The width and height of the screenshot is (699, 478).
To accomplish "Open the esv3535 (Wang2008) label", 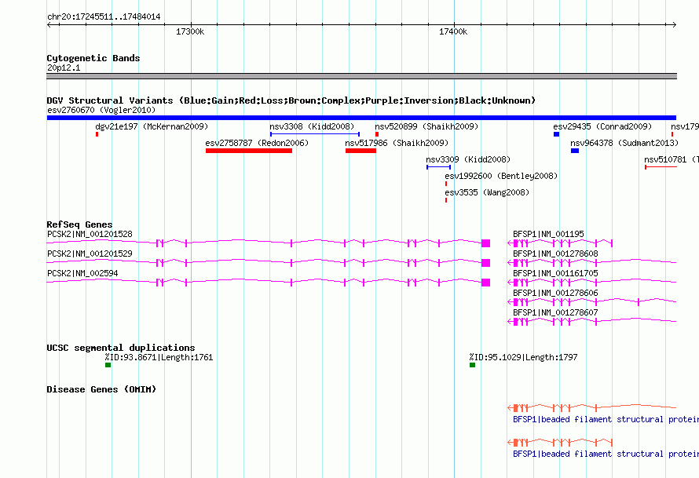I will point(487,192).
